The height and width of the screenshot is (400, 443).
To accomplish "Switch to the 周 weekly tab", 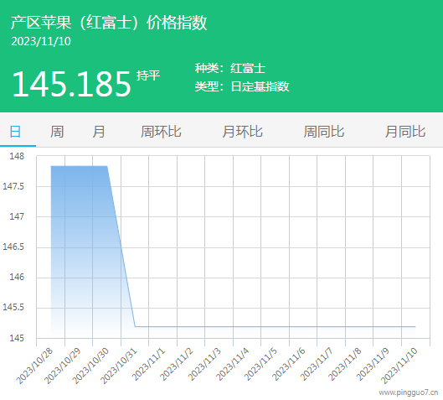I will pyautogui.click(x=57, y=132).
